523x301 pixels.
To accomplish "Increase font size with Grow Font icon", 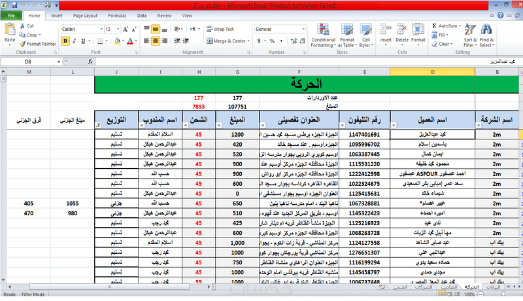I will [126, 29].
